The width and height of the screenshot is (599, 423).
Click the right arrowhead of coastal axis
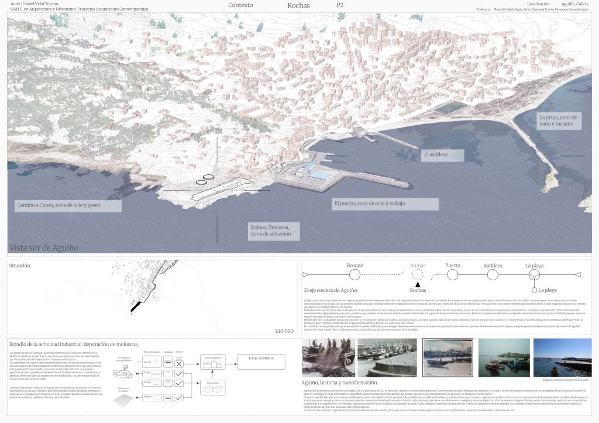[x=577, y=275]
